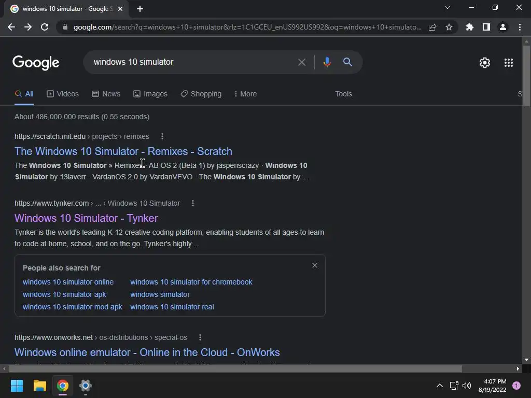Clear the search query text

coord(301,62)
